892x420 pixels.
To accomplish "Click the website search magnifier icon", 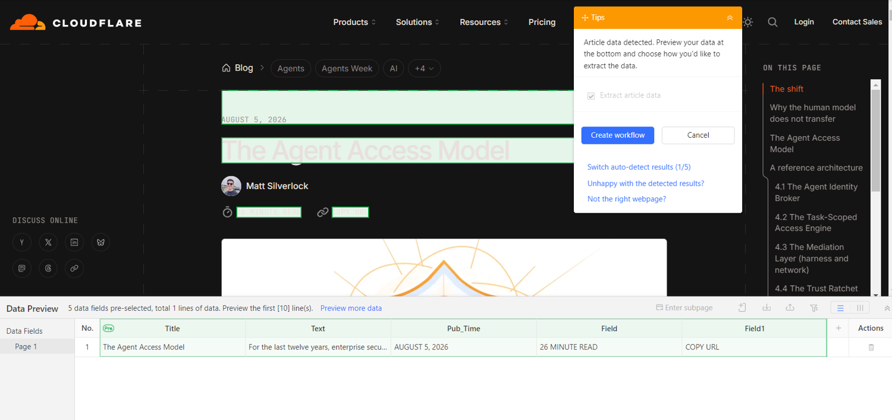I will coord(772,22).
